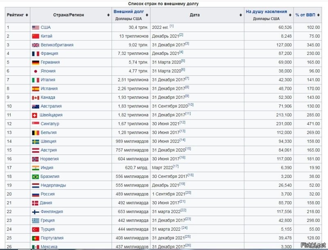This screenshot has height=250, width=328.
Task: Open the На душу населения header link
Action: (x=266, y=12)
